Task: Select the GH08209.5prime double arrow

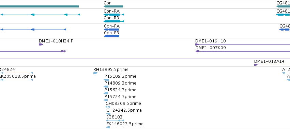Action: (108, 107)
